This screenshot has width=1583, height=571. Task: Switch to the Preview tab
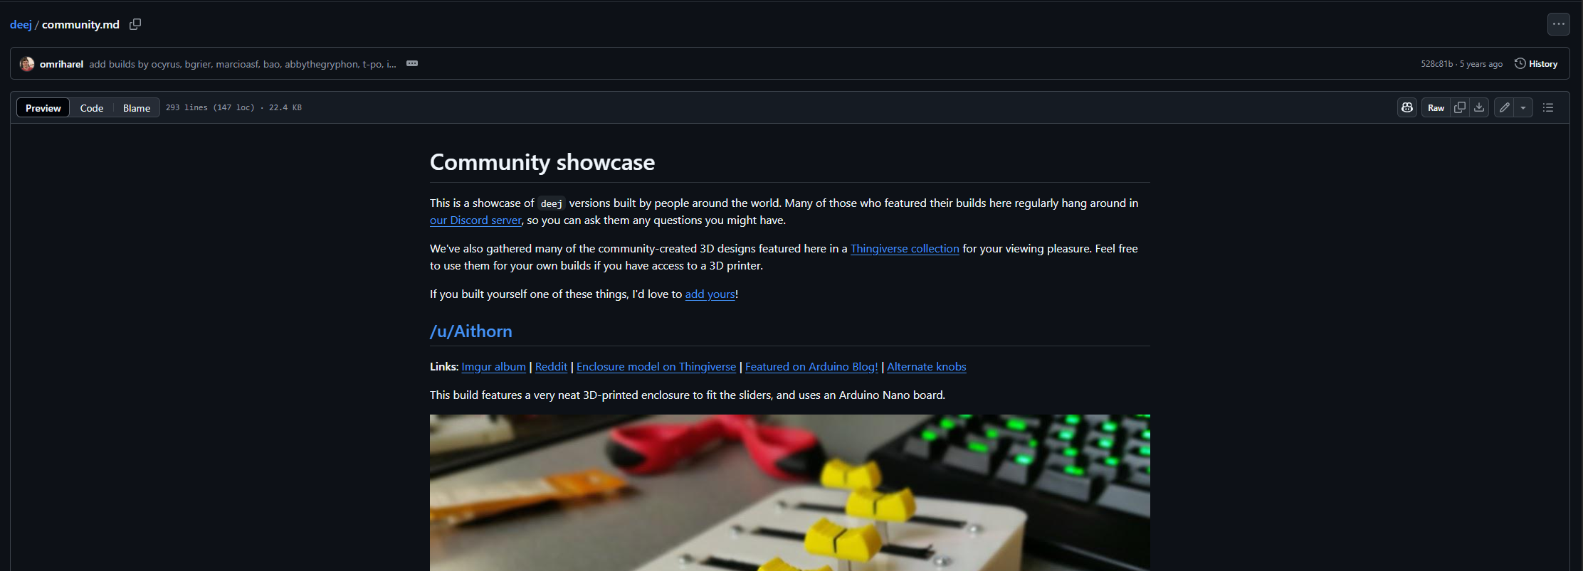(43, 108)
